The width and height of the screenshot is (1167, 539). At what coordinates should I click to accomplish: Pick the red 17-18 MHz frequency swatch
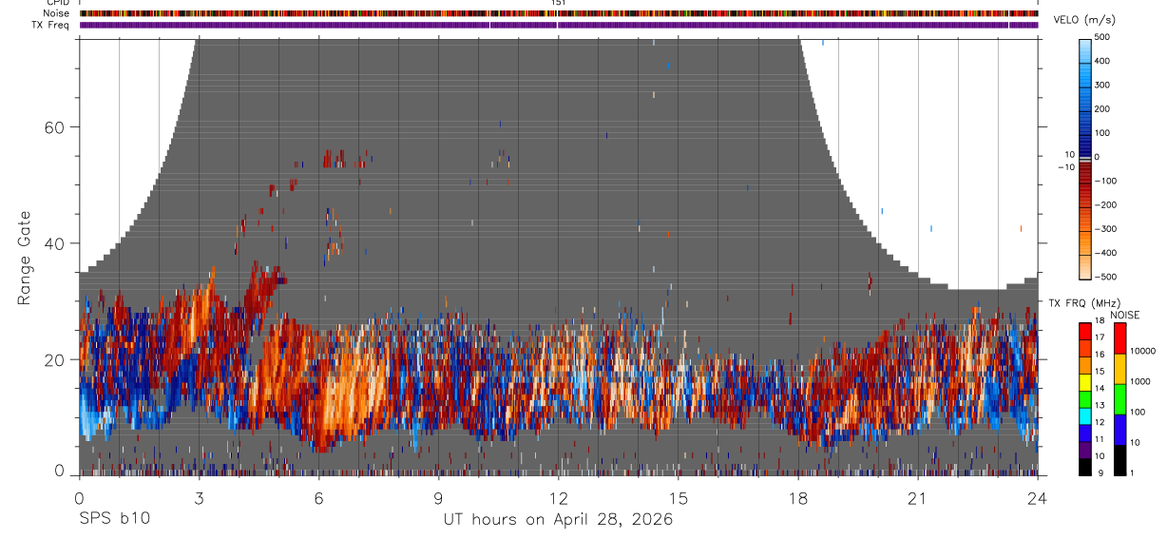(1085, 331)
